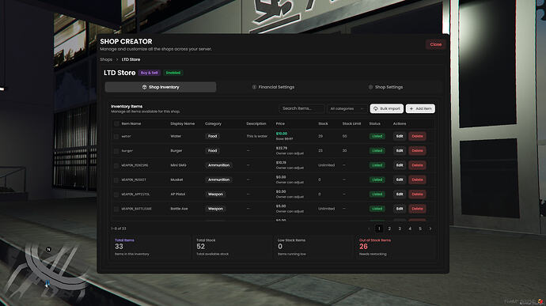The width and height of the screenshot is (546, 306).
Task: Click the plus icon on Add Item
Action: [411, 108]
